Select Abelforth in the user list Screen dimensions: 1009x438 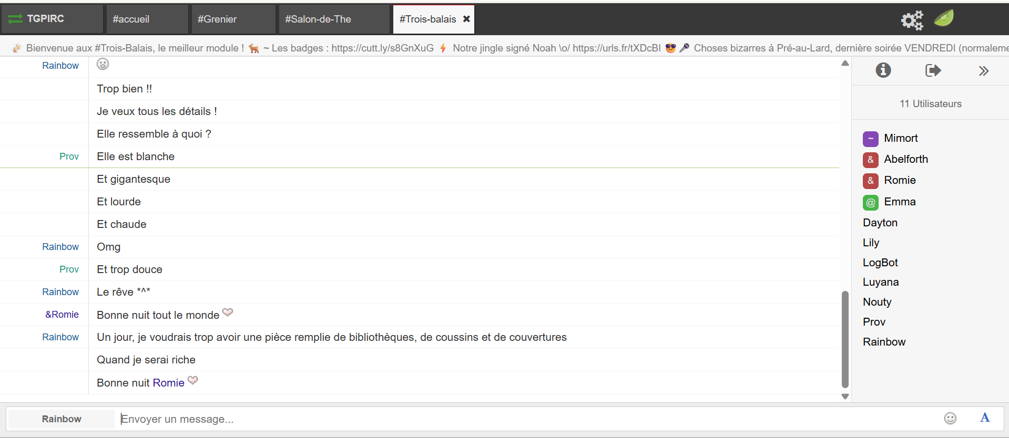pos(906,159)
